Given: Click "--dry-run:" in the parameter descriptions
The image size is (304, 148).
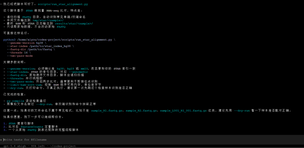Looking at the screenshot, I should point(15,88).
